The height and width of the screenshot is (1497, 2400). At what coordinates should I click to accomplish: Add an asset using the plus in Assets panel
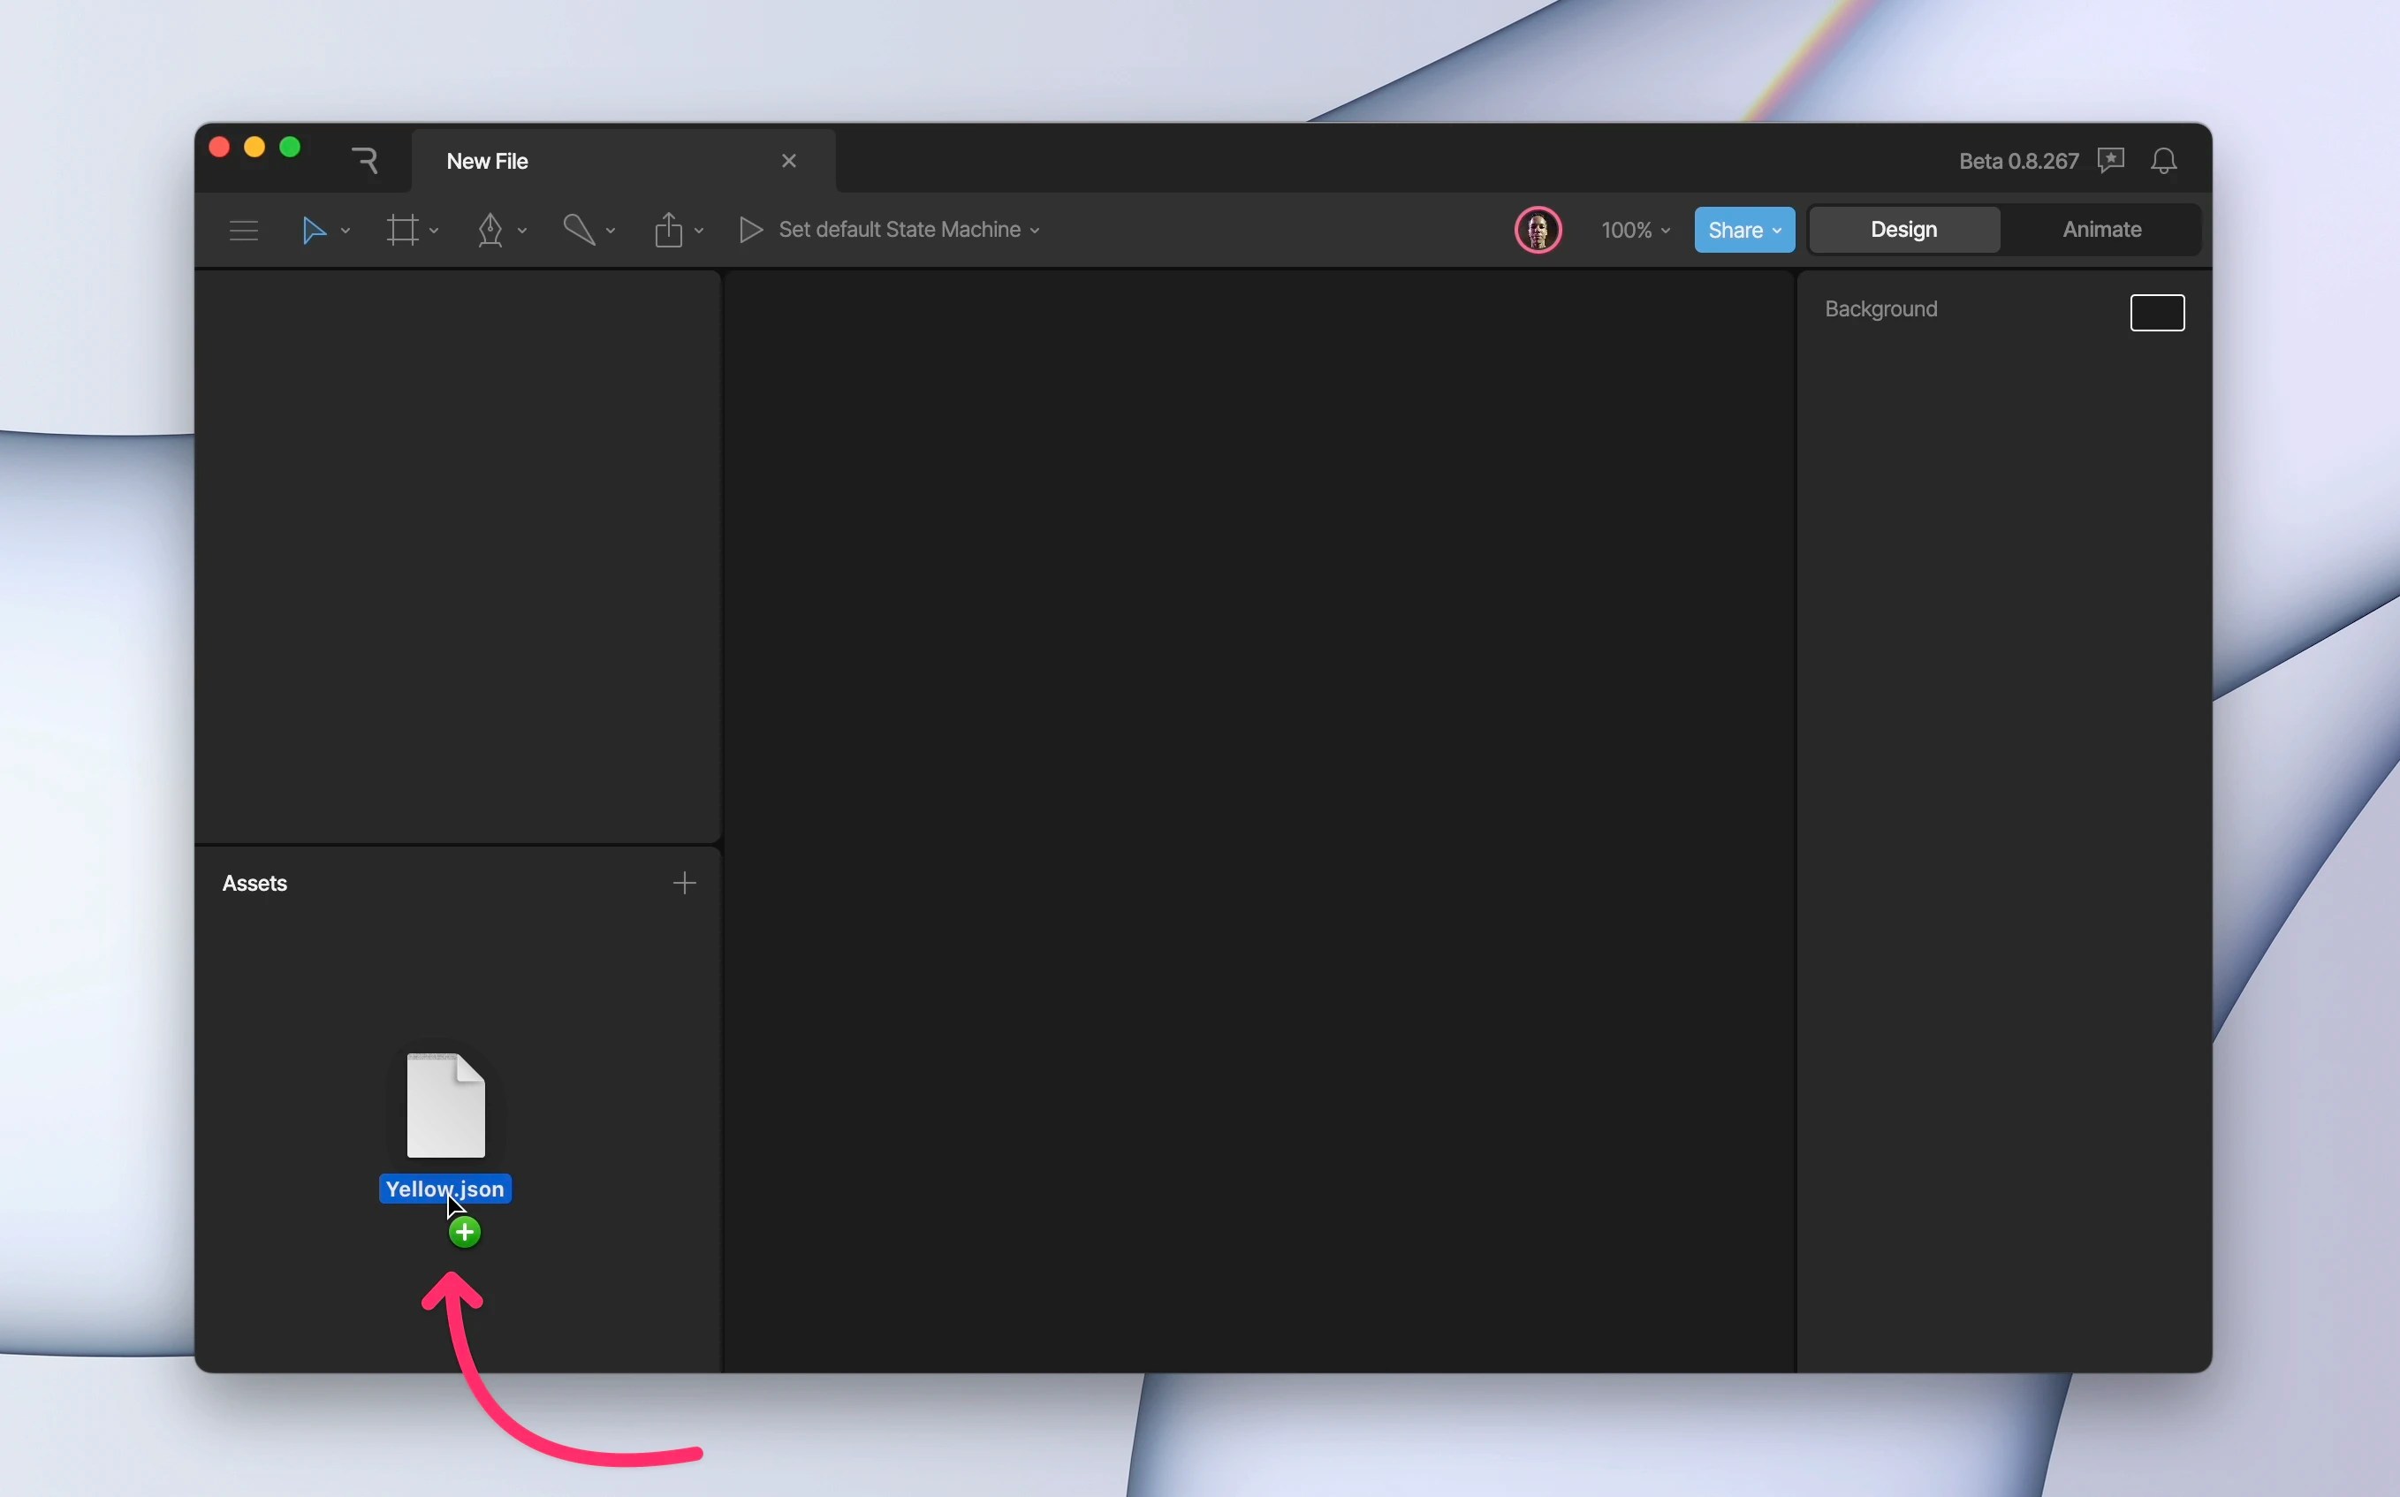click(x=684, y=882)
